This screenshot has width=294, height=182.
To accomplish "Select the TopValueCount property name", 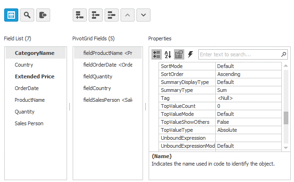I will (x=187, y=106).
